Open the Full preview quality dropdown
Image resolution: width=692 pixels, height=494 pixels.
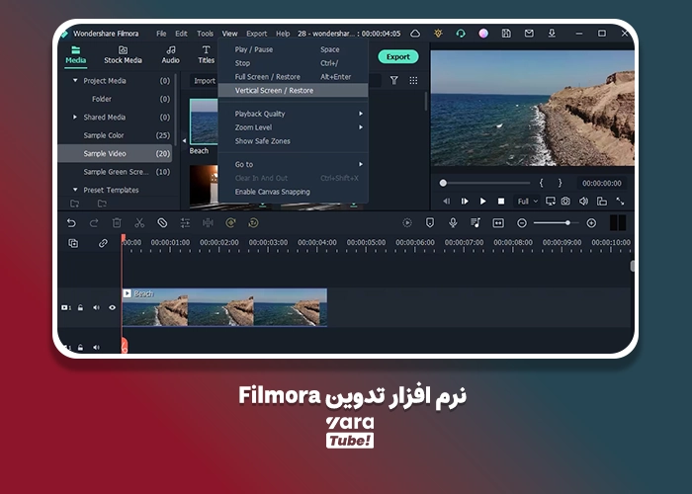527,202
